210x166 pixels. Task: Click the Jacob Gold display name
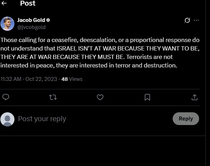point(31,20)
